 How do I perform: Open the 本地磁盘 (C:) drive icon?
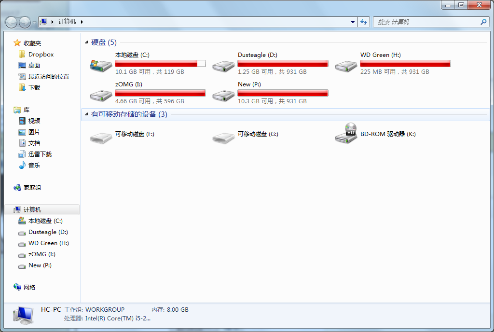101,66
